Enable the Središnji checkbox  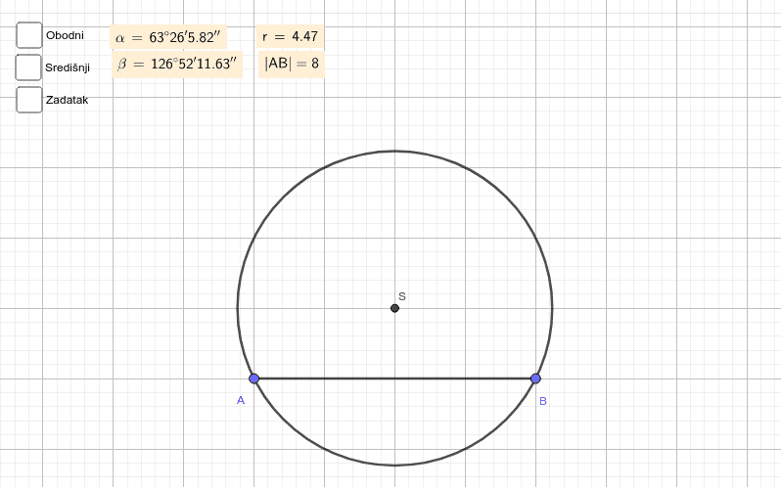pos(28,67)
